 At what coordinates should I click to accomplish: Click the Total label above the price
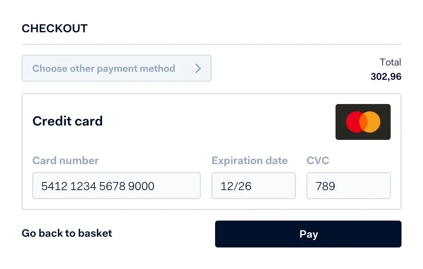pos(391,62)
